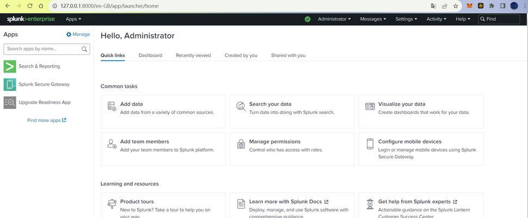The width and height of the screenshot is (528, 218).
Task: Click the Product tours signpost icon
Action: pos(112,204)
